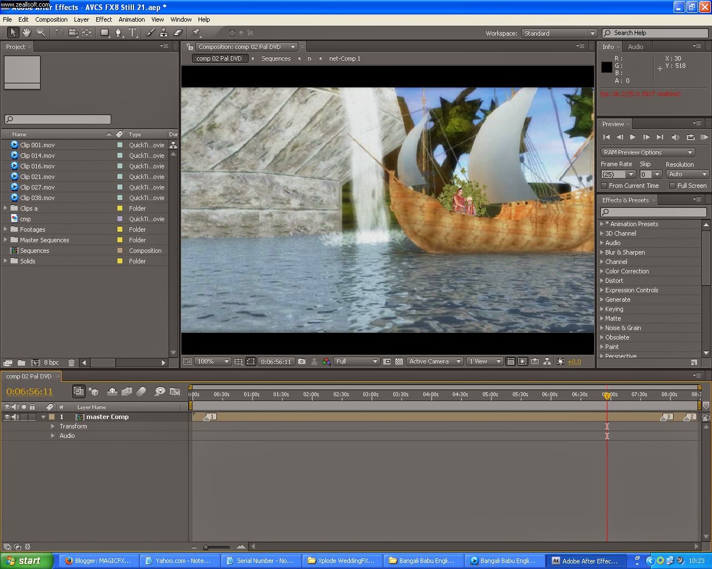
Task: Click the interpret footage icon in Project panel
Action: 7,362
